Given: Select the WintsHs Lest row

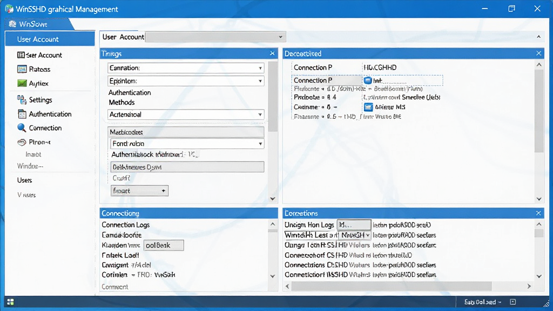Looking at the screenshot, I should [360, 235].
